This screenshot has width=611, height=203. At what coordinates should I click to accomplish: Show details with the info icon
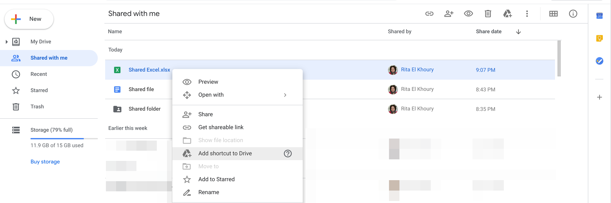point(573,14)
